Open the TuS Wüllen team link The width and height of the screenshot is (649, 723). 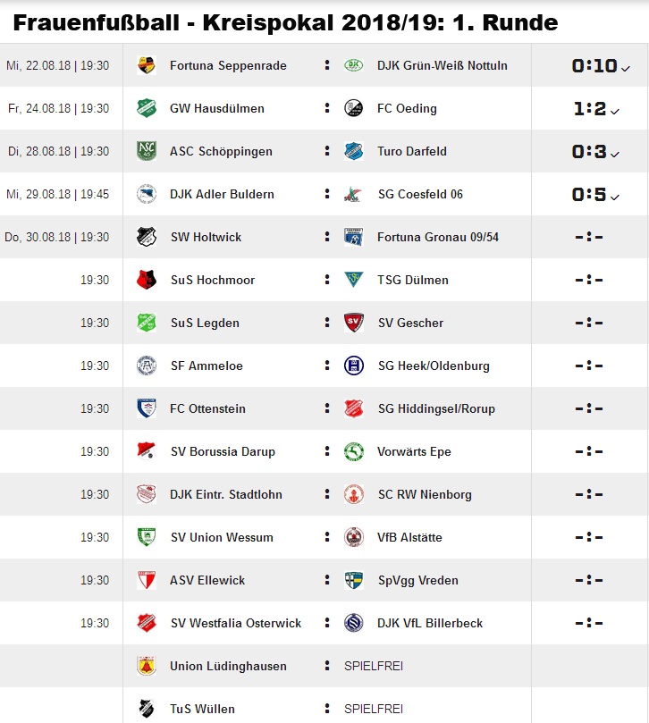(202, 709)
